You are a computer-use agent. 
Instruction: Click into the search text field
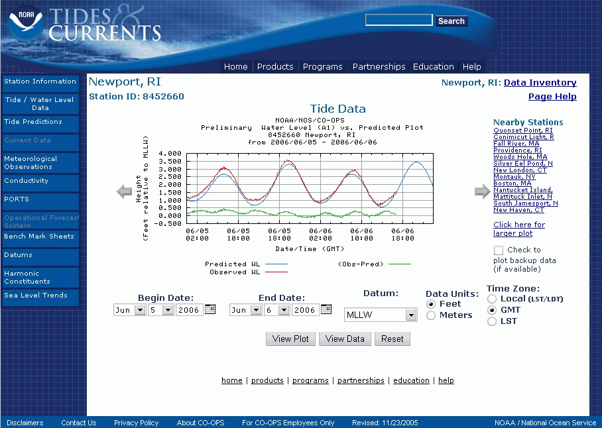[x=398, y=21]
